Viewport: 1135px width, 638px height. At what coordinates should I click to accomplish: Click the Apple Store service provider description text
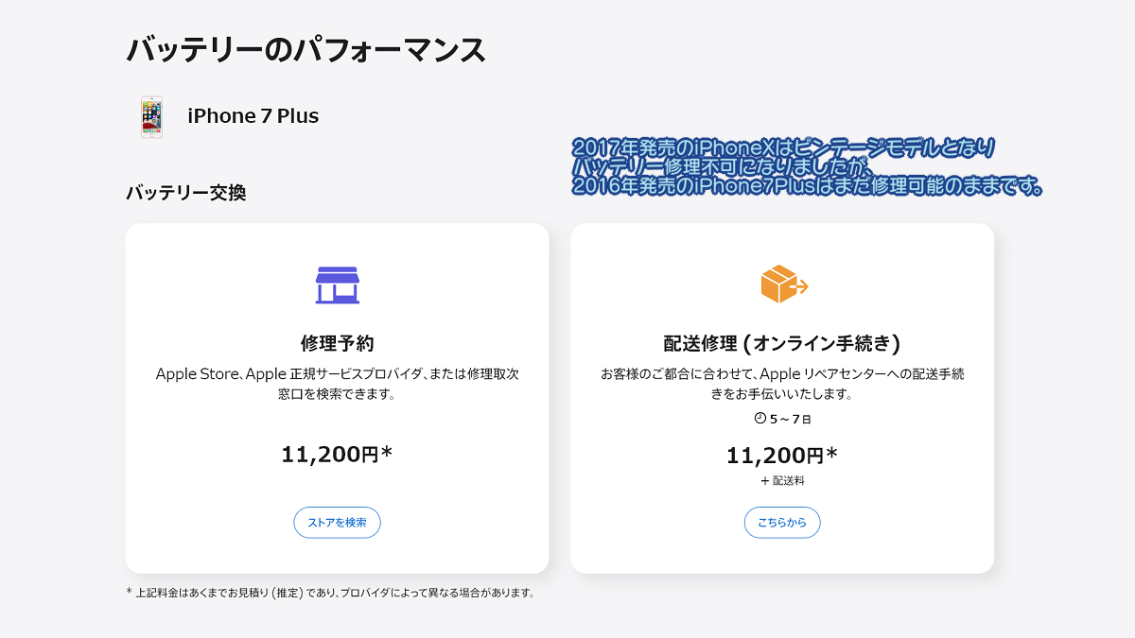337,383
